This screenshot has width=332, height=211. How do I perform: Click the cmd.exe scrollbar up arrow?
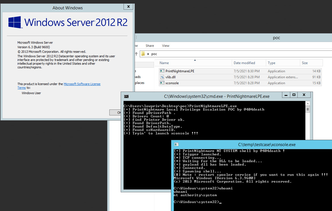tap(308, 104)
